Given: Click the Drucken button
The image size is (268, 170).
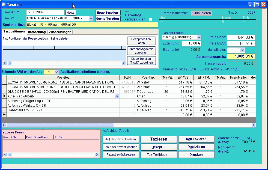Looking at the screenshot, I should point(196,155).
